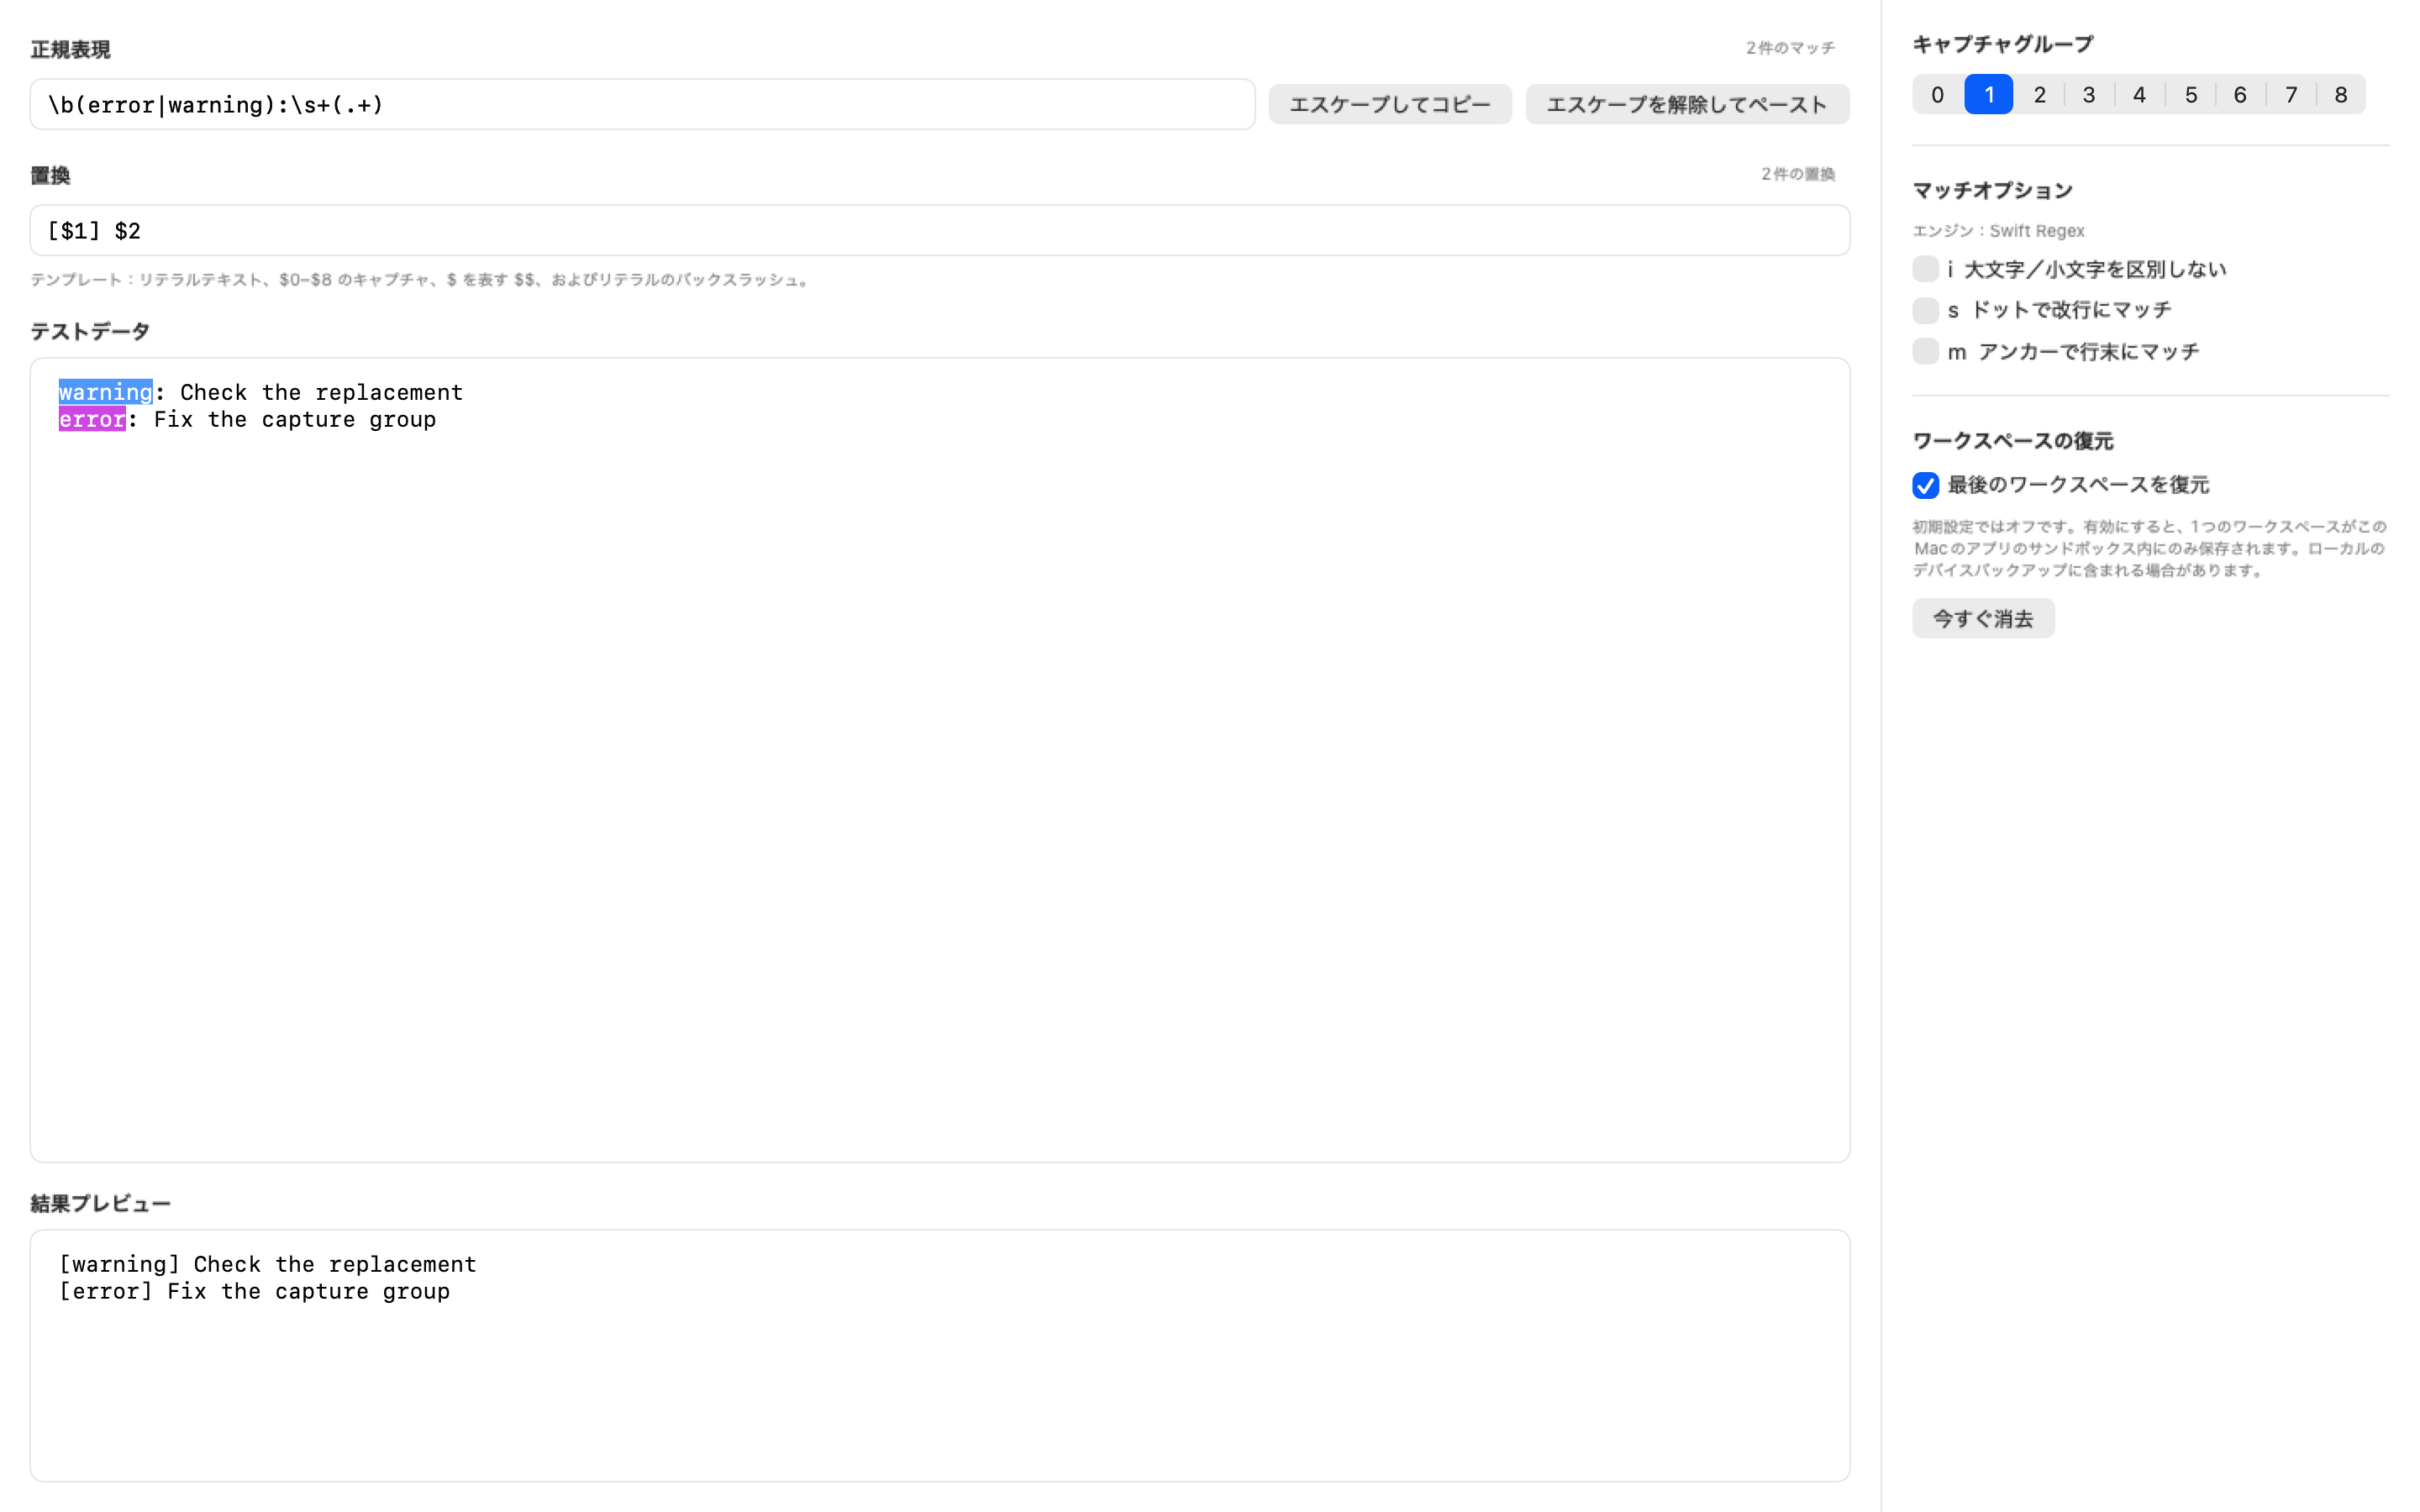Image resolution: width=2420 pixels, height=1512 pixels.
Task: Click [error] Fix the capture group in result preview
Action: coord(254,1291)
